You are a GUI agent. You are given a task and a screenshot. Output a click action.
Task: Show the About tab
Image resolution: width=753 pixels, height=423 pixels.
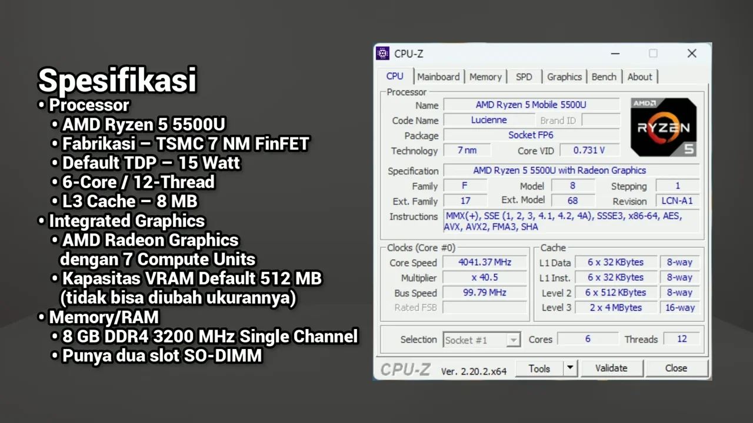(639, 76)
